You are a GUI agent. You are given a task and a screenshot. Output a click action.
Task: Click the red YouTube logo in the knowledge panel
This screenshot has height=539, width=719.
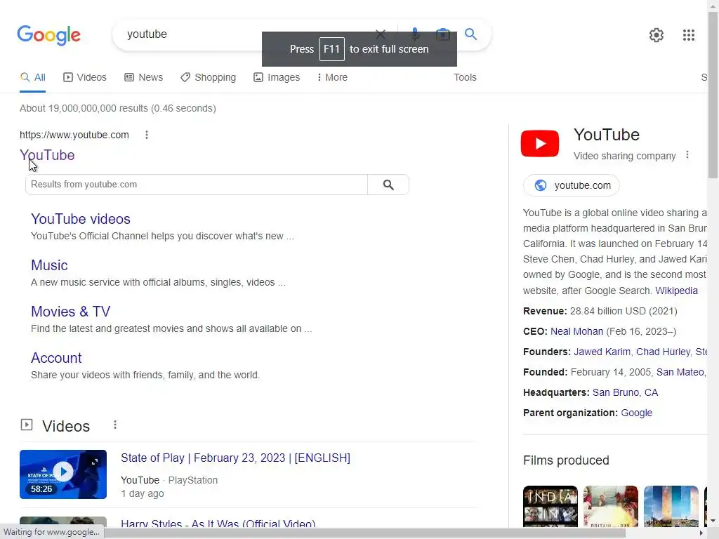(540, 143)
